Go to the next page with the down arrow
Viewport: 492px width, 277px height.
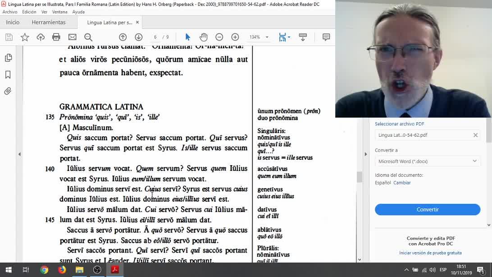tap(138, 37)
